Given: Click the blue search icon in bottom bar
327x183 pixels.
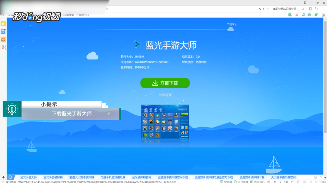Looking at the screenshot, I should (x=10, y=177).
